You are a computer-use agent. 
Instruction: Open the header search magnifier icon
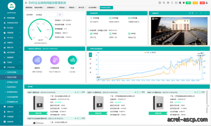tap(164, 3)
